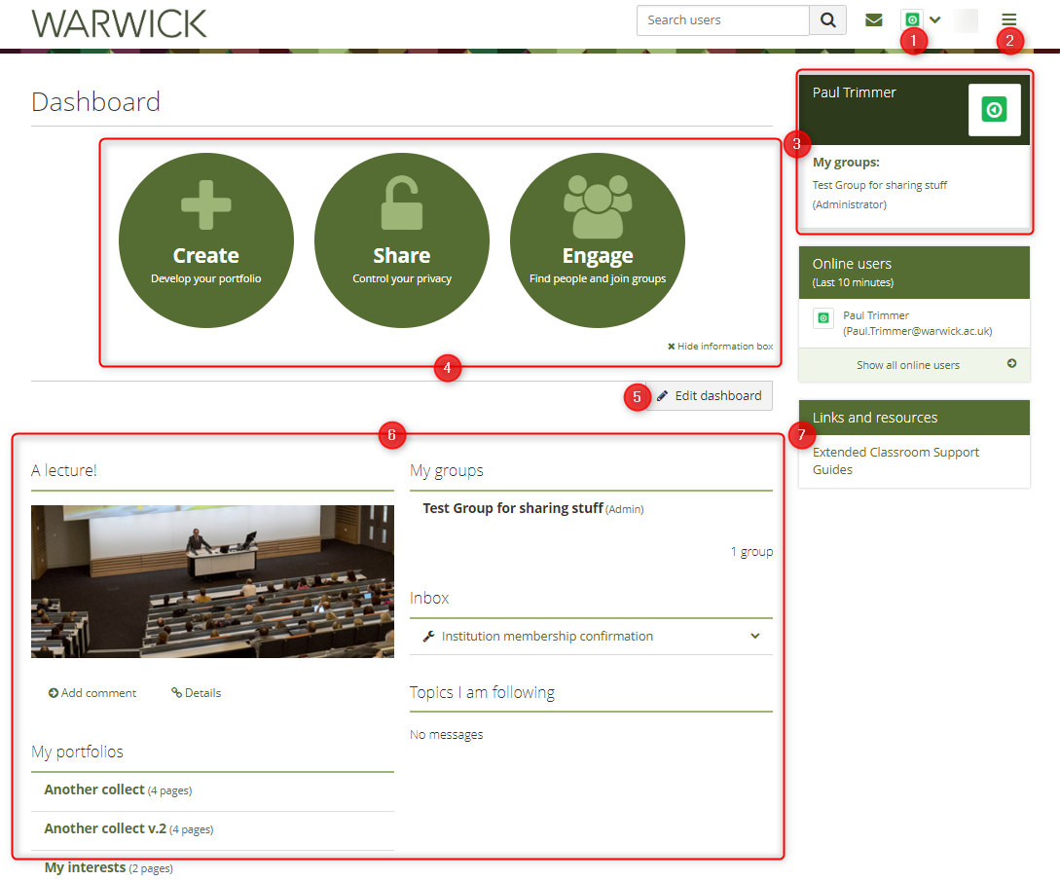The width and height of the screenshot is (1060, 881).
Task: Open the inbox envelope icon
Action: (x=874, y=20)
